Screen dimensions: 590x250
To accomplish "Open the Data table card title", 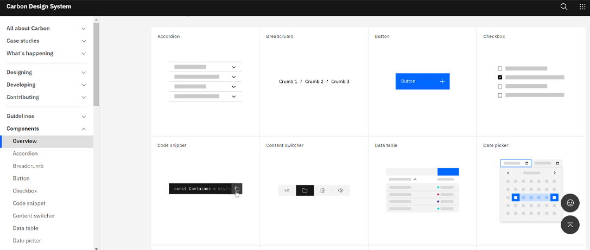I will pyautogui.click(x=386, y=145).
